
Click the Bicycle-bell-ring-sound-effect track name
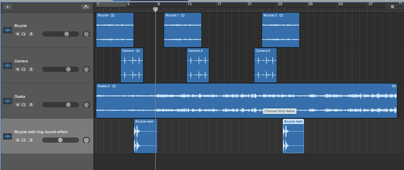(41, 132)
